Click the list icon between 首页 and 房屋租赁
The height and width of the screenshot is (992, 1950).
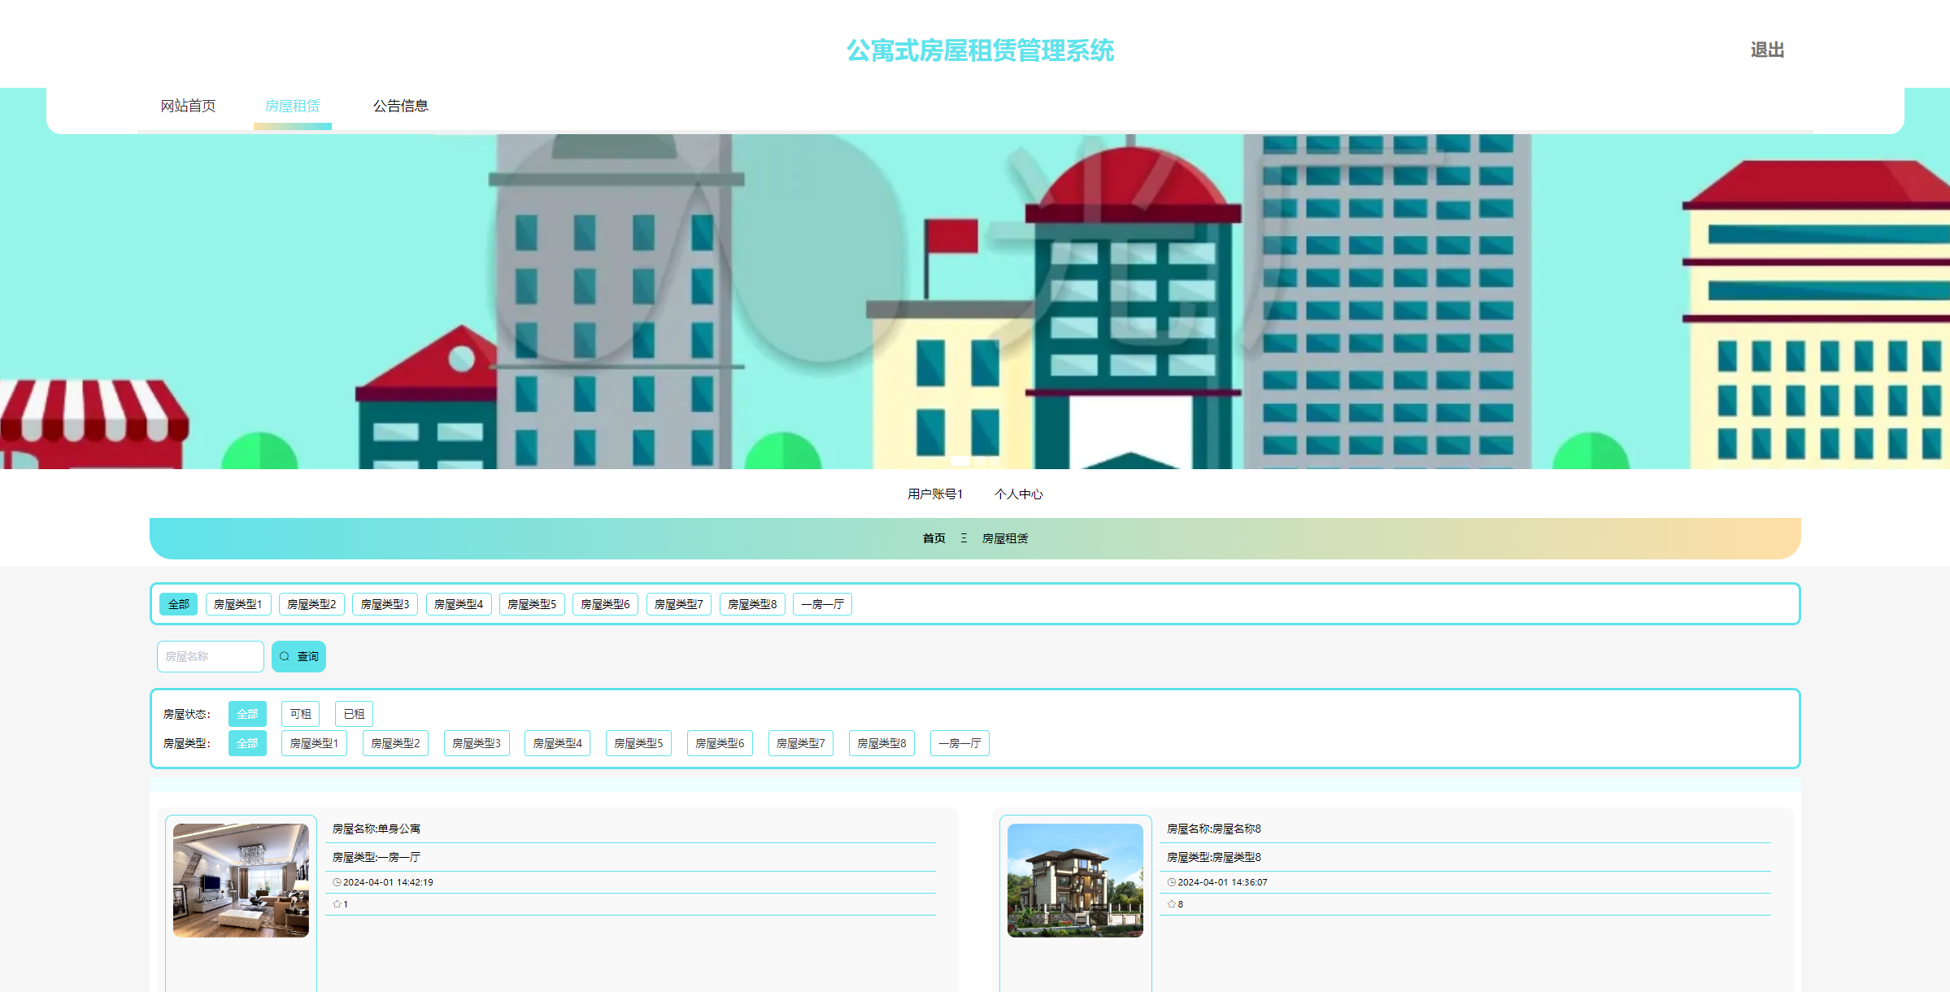point(963,538)
